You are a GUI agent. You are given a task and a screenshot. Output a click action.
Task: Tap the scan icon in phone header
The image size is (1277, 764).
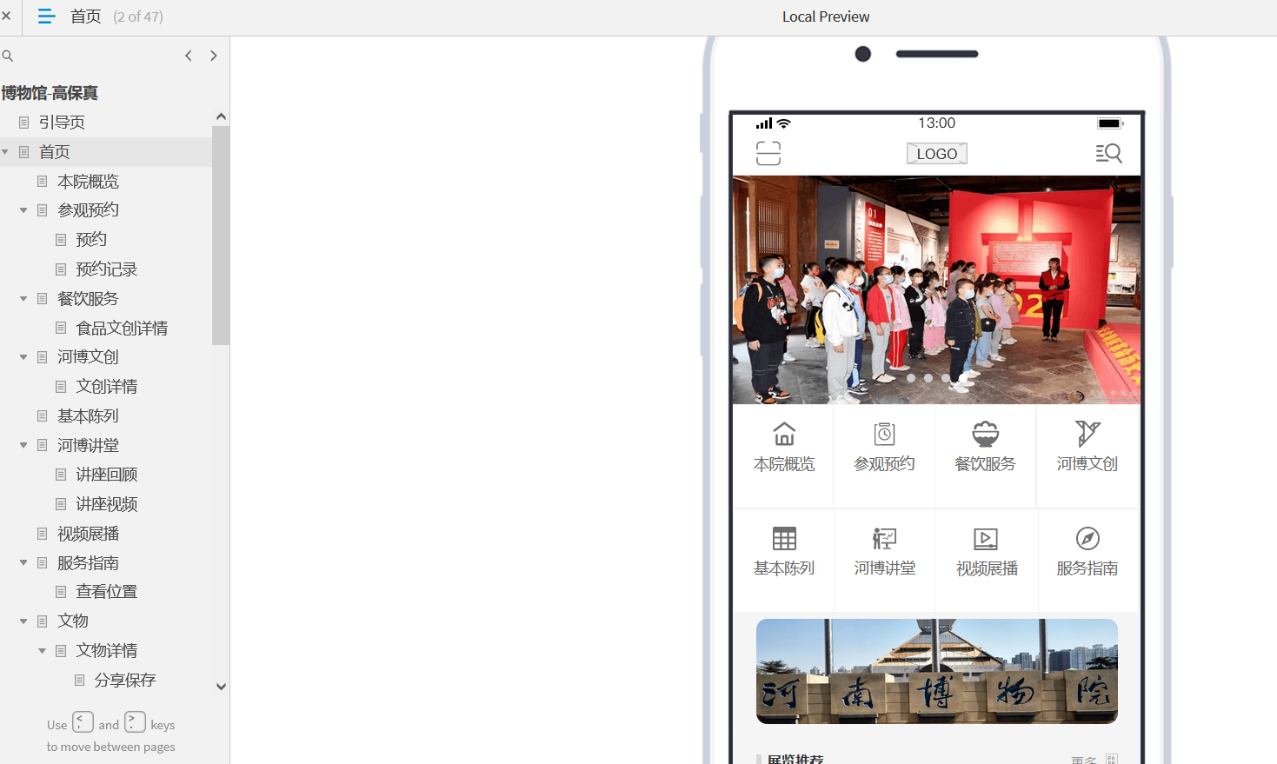768,153
